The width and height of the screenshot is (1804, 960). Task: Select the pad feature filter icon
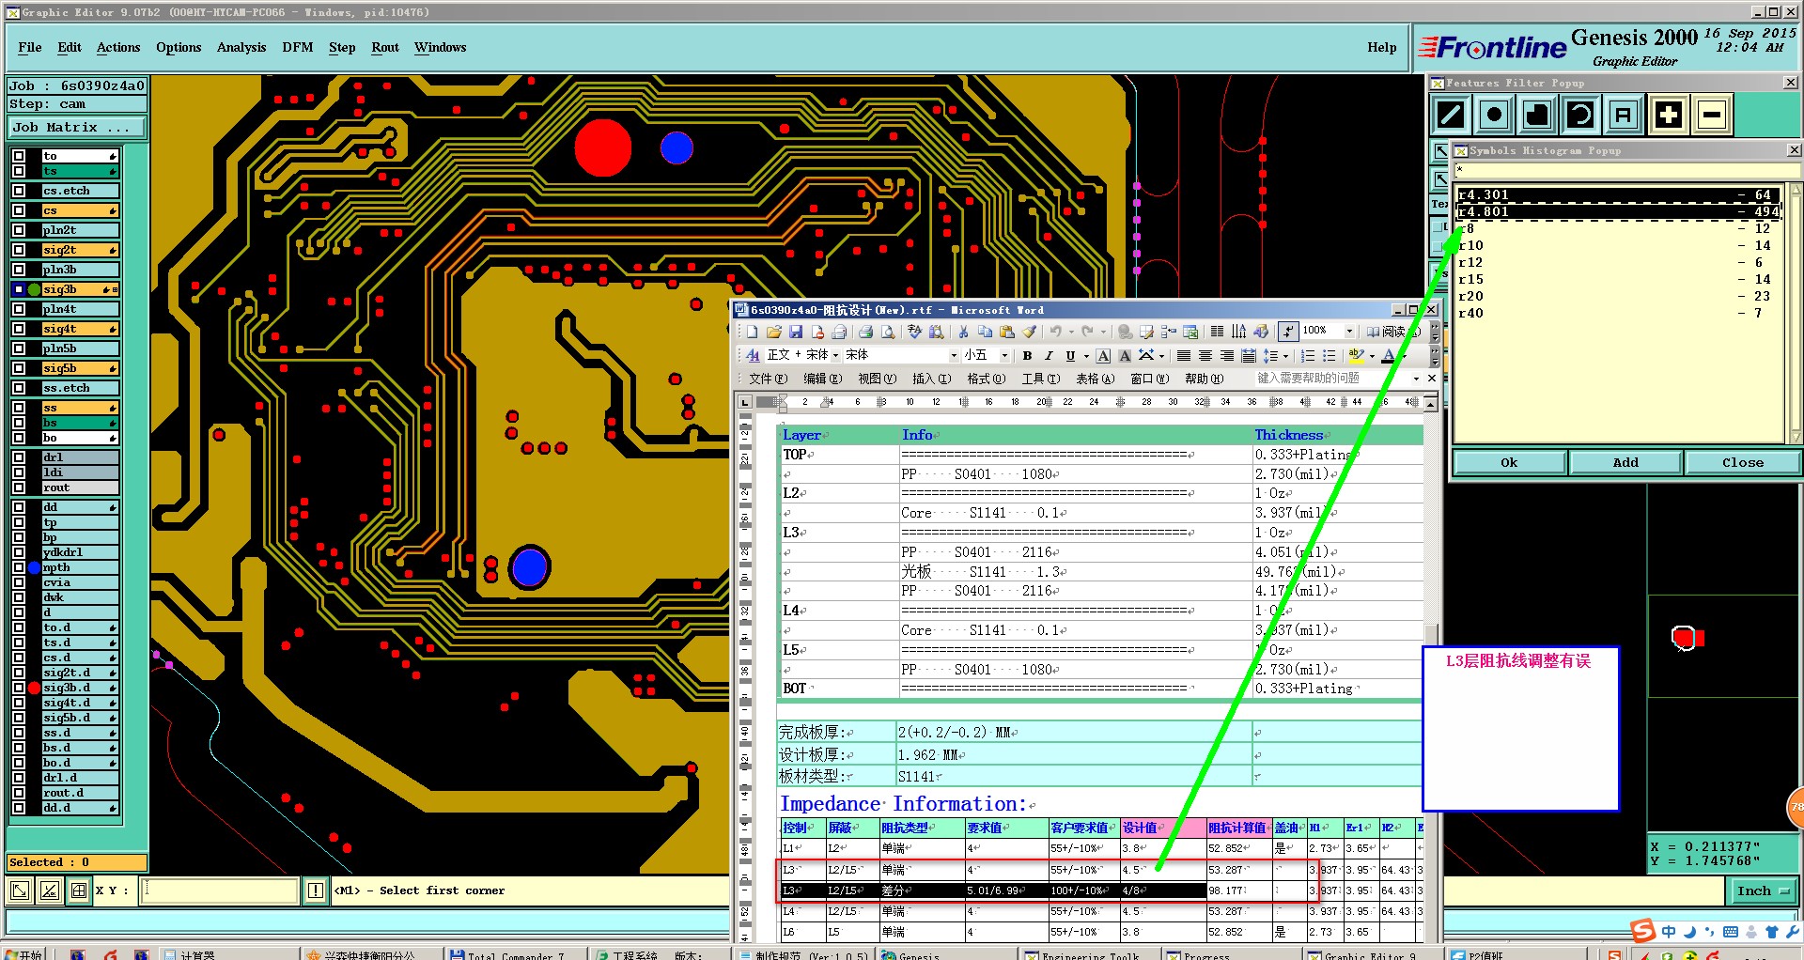point(1494,116)
